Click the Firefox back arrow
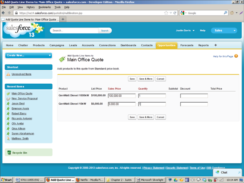Viewport: 244px width, 183px height. click(x=3, y=13)
